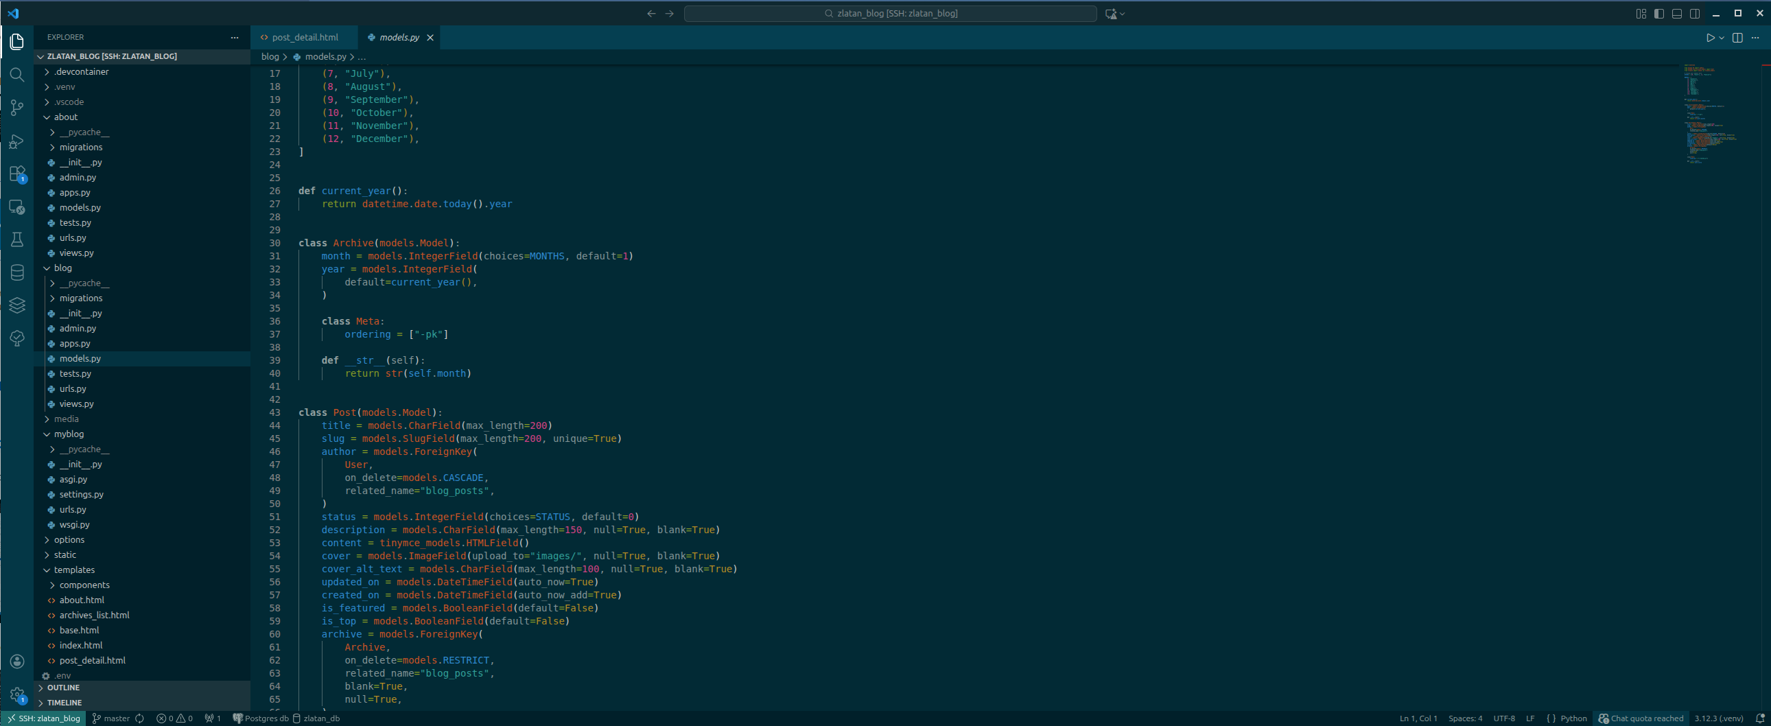Screen dimensions: 1771x726
Task: Open the Testing flask icon
Action: [17, 239]
